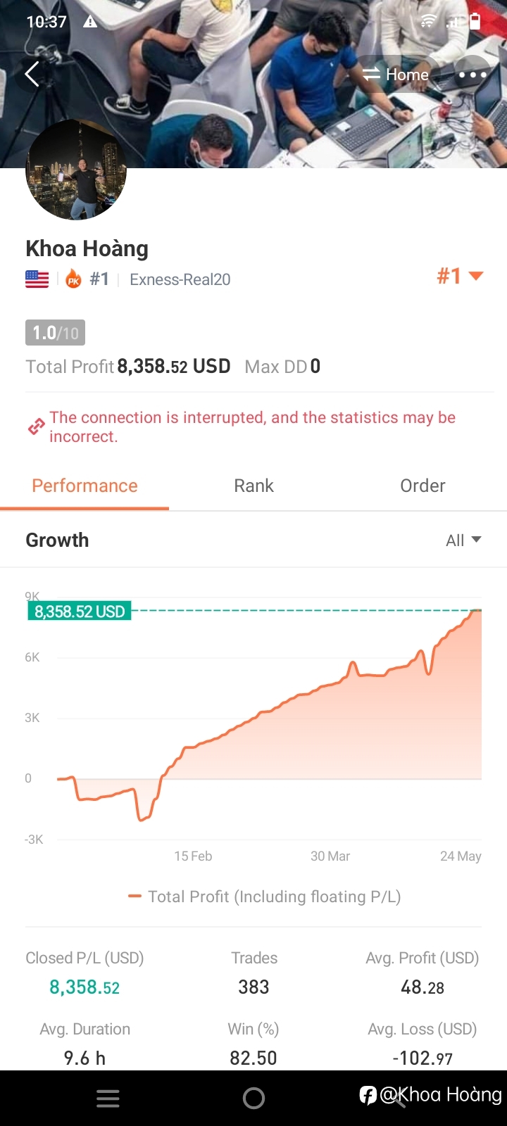Open Khoa Hoàng's profile avatar

(76, 170)
